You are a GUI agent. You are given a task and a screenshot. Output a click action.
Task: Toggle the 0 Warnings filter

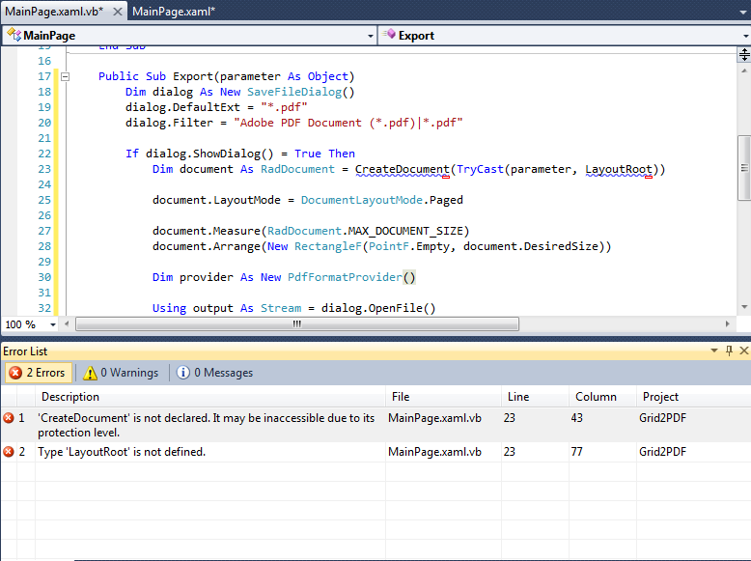click(120, 373)
